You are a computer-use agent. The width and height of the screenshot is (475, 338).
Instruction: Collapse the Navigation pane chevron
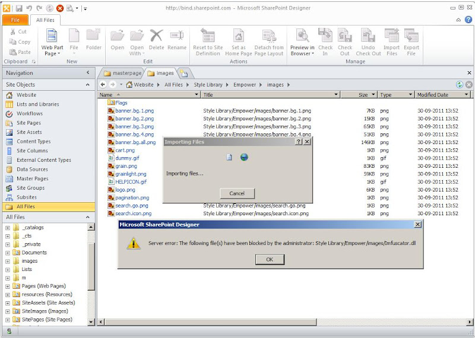(88, 72)
